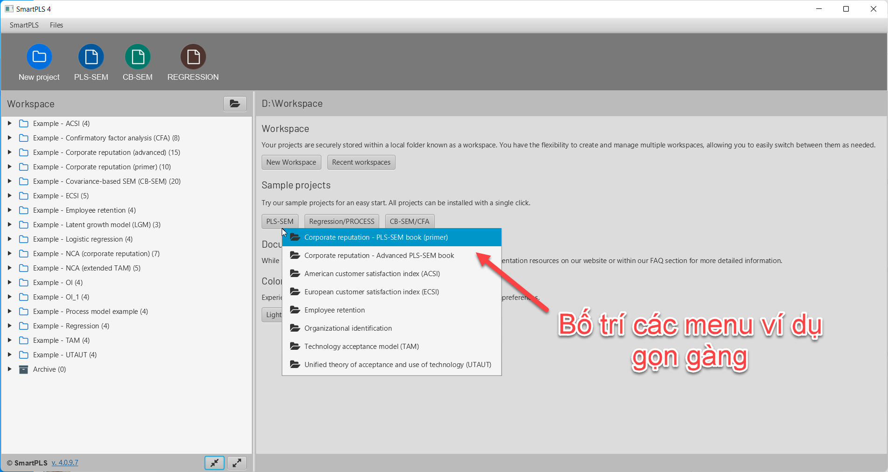Maximize the SmartPLS 4 window
Viewport: 888px width, 472px height.
(846, 9)
